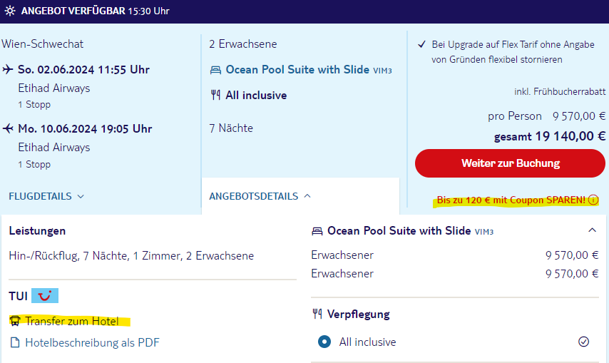609x363 pixels.
Task: Click the coupon savings text
Action: (x=511, y=200)
